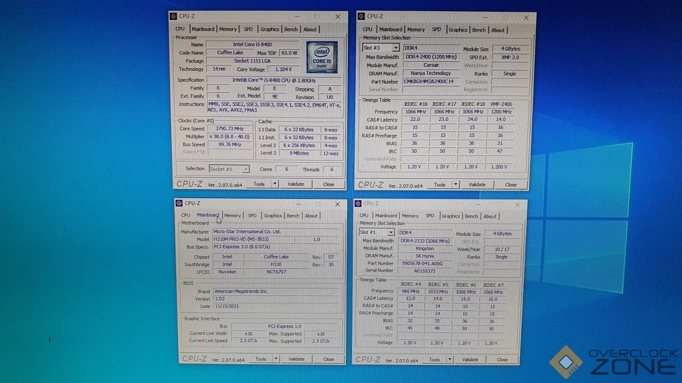
Task: Click the Intel Core i5 logo badge
Action: click(x=322, y=57)
